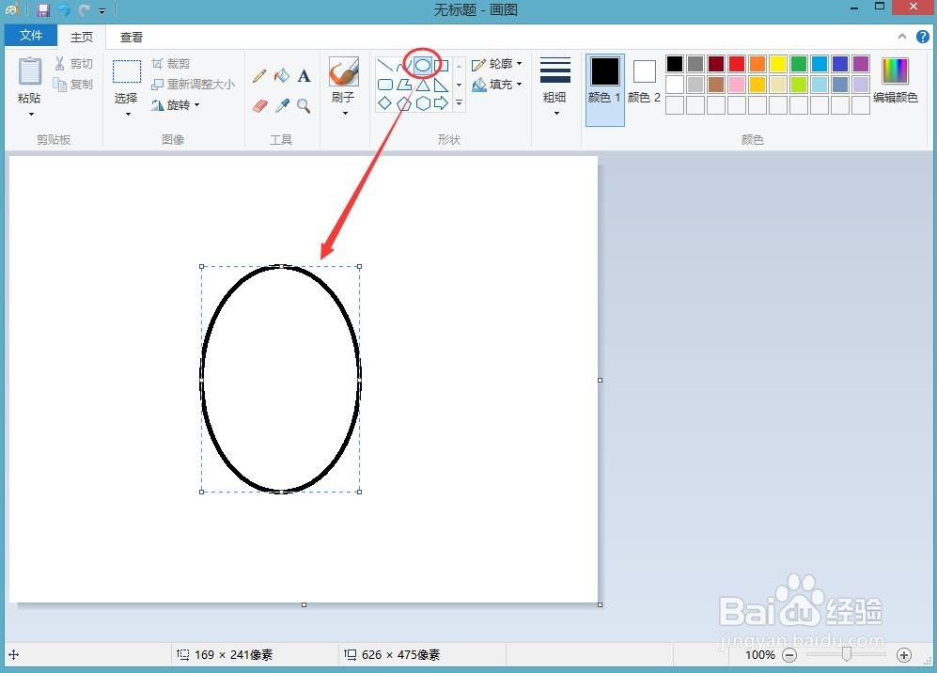This screenshot has width=937, height=673.
Task: Select the Eraser tool
Action: pyautogui.click(x=261, y=105)
